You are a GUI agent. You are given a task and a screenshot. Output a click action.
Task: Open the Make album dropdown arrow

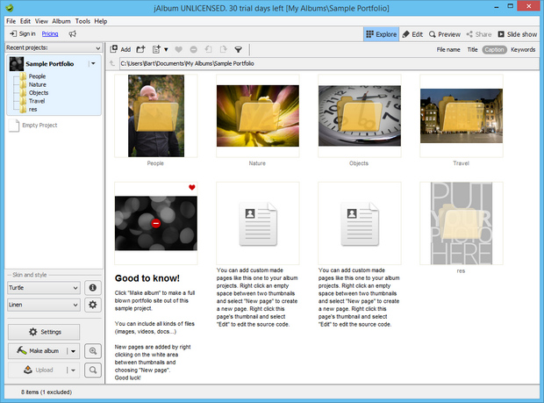[73, 351]
